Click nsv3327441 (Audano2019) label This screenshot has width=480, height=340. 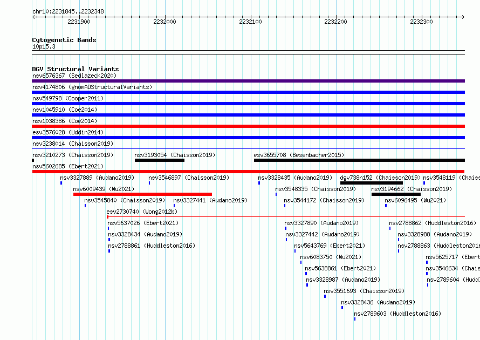(x=210, y=200)
